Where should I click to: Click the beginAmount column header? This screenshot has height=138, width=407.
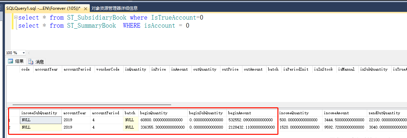[x=252, y=113]
